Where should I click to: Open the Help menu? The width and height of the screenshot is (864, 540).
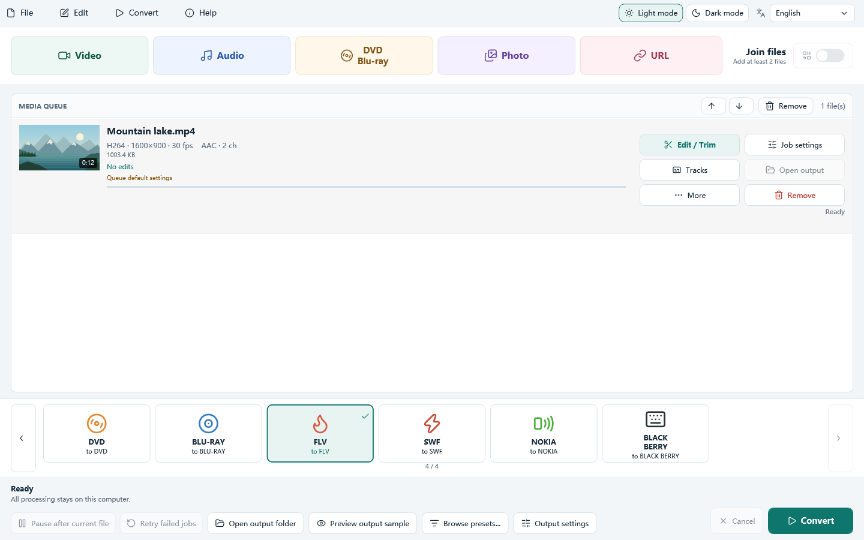(201, 13)
